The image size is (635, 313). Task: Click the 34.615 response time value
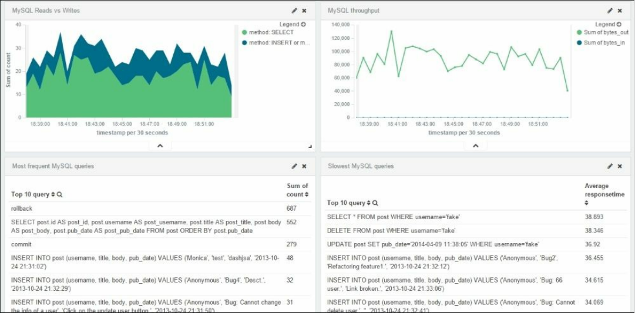coord(594,280)
